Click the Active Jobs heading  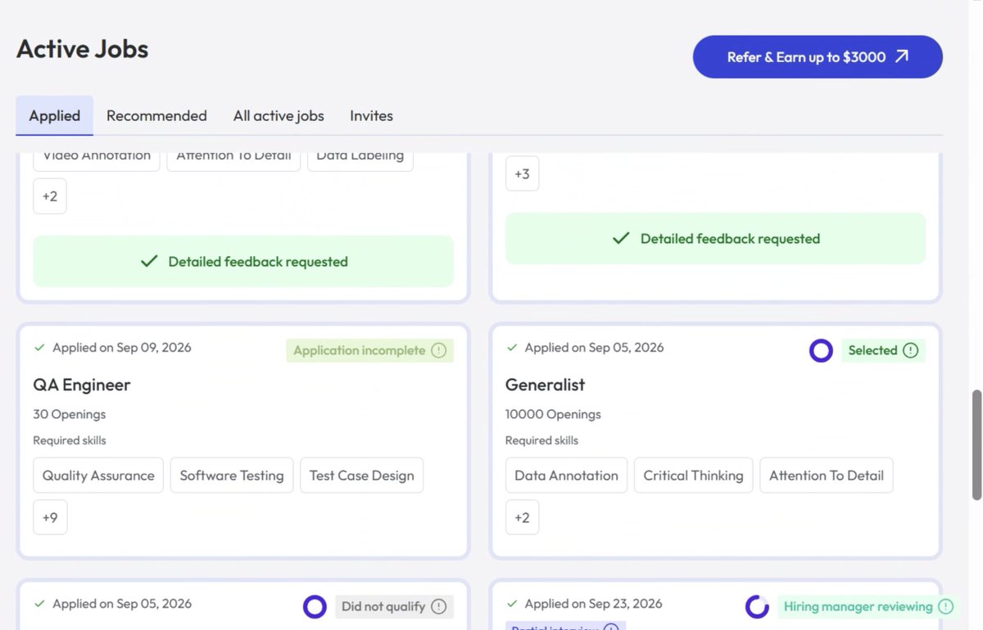[83, 49]
